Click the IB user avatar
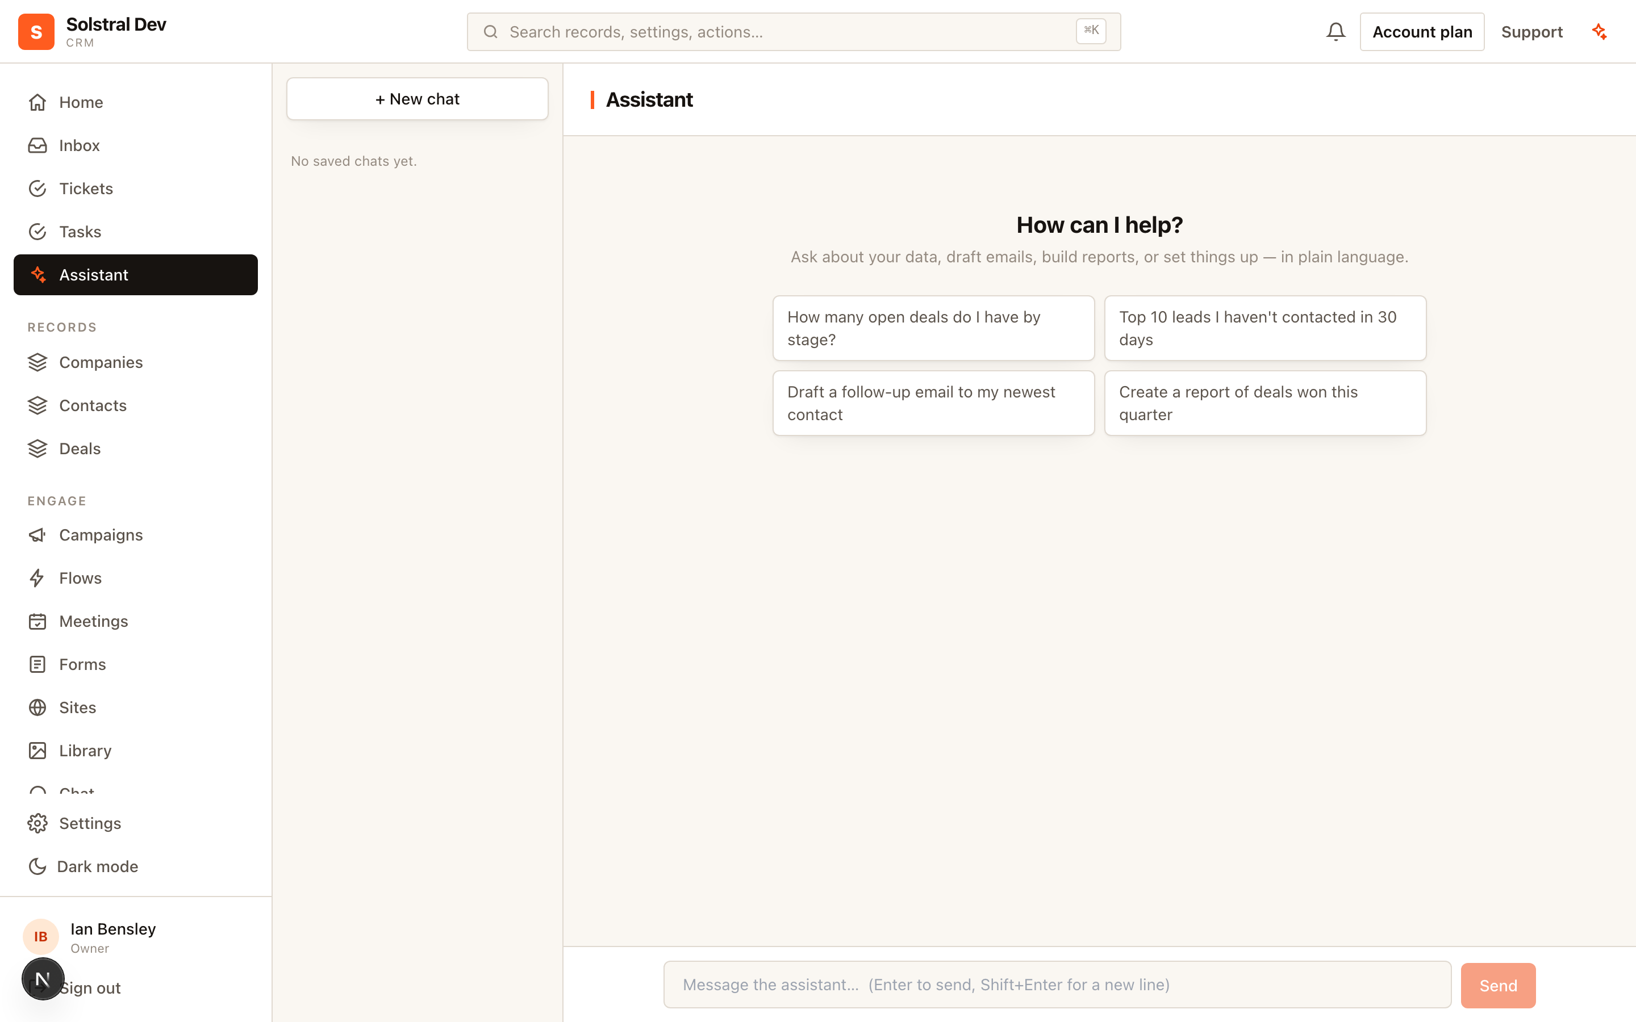Image resolution: width=1636 pixels, height=1022 pixels. pos(40,937)
